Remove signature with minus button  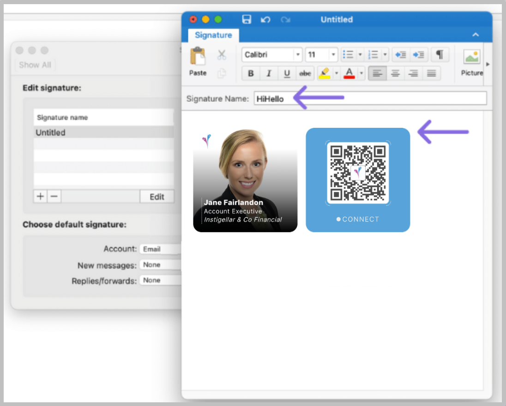(x=54, y=196)
